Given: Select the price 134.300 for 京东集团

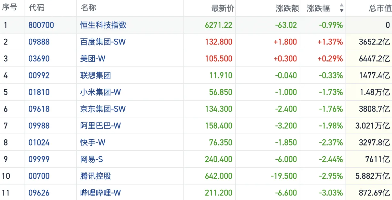Looking at the screenshot, I should [219, 109].
